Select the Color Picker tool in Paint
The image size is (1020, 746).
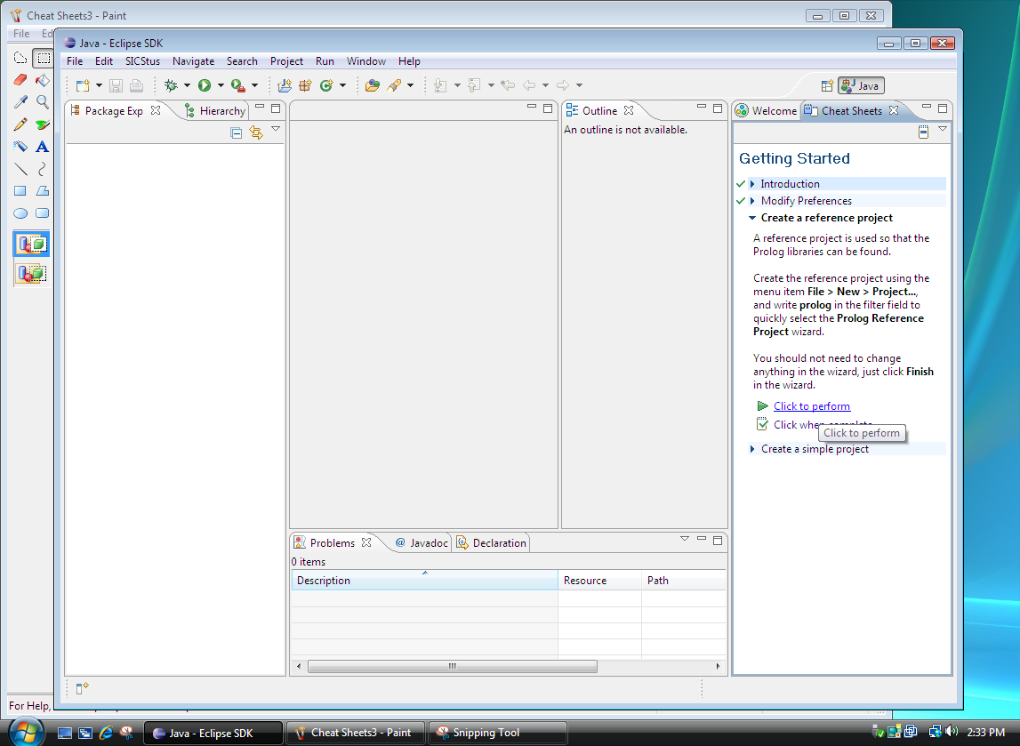[x=20, y=102]
